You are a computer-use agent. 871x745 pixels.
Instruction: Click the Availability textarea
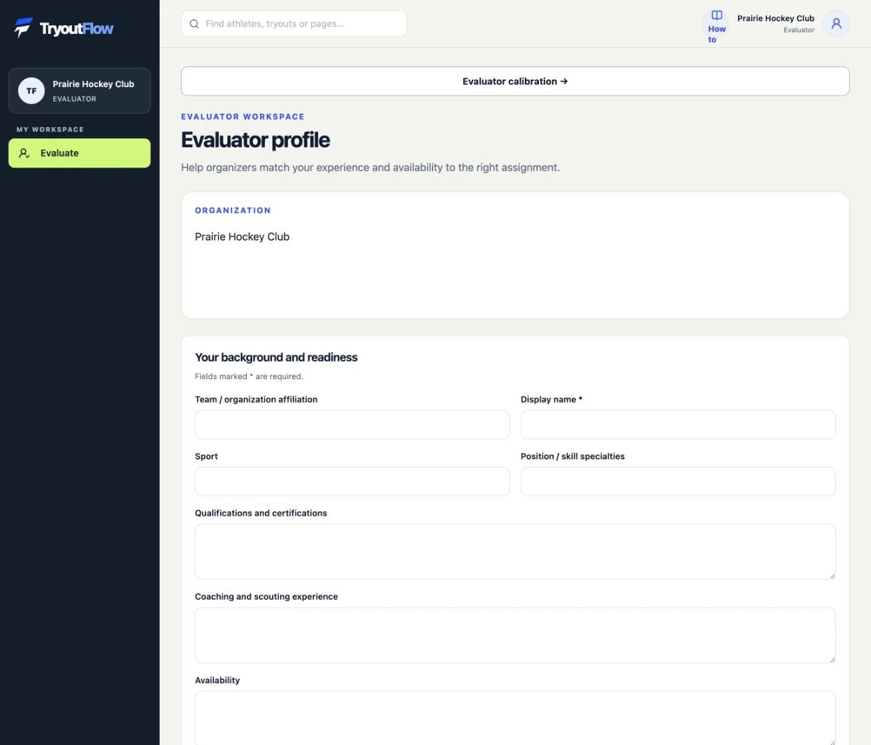tap(515, 718)
